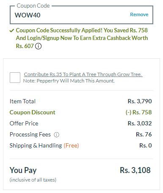Click the Pepperfry Will Match note text
This screenshot has height=193, width=163.
(x=69, y=81)
